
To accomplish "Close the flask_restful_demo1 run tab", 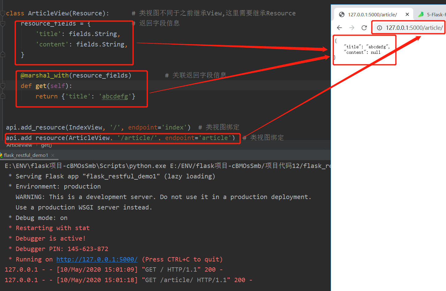I will (53, 155).
